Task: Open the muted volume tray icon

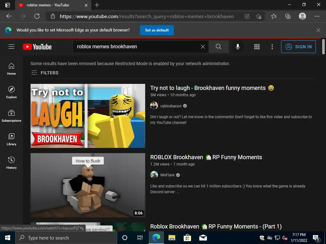Action: pos(285,238)
